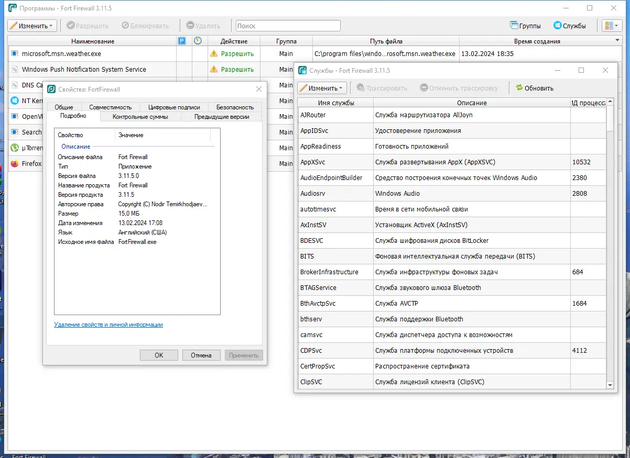
Task: Open the Цифровые подписи tab
Action: (x=174, y=107)
